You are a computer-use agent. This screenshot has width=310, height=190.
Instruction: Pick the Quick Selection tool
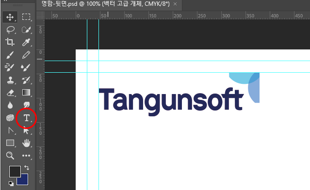pos(26,30)
